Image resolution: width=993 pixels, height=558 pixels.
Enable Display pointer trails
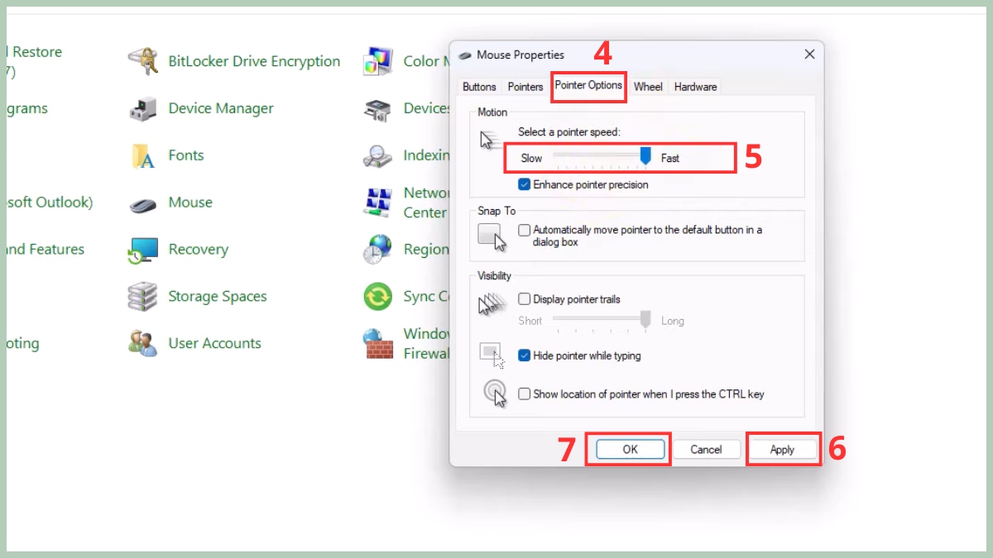tap(525, 299)
